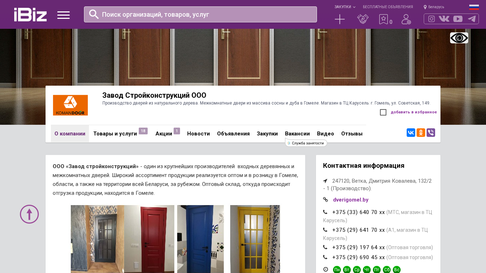Select the Пн weekday pill
486x273 pixels.
tap(337, 270)
